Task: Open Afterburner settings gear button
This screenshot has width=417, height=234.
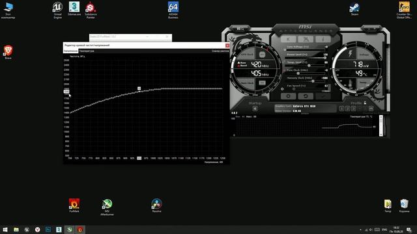Action: click(288, 96)
